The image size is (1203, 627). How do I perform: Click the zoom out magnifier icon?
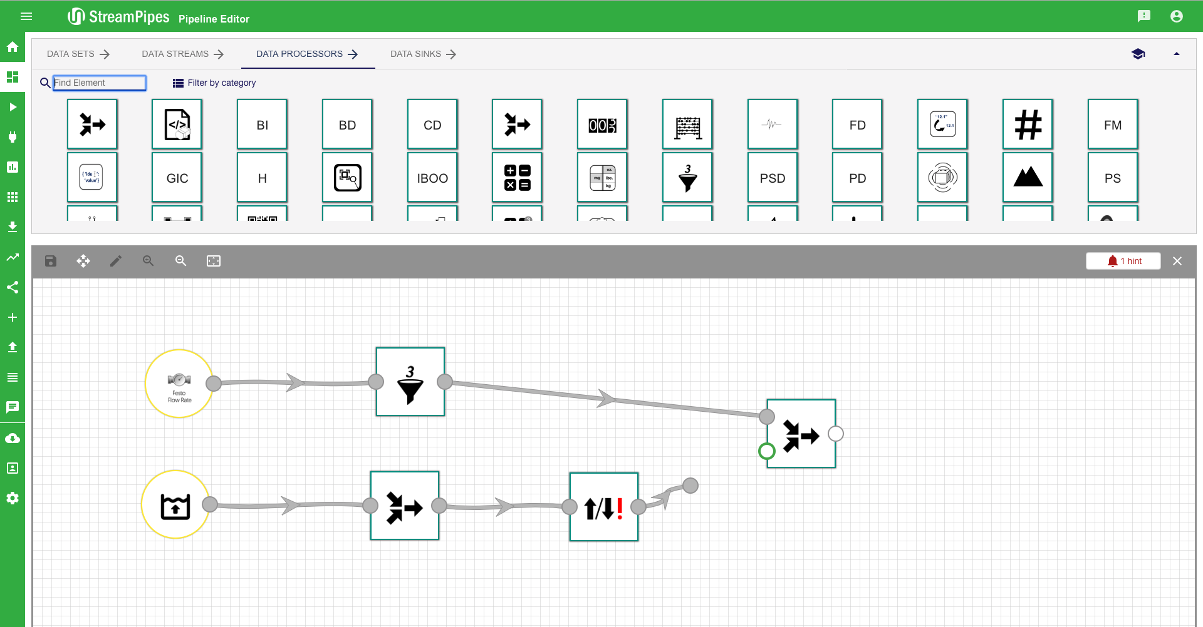coord(181,261)
